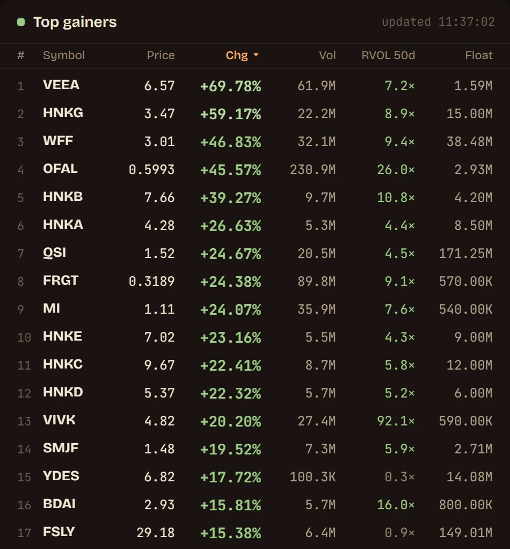The image size is (510, 549).
Task: Click the # rank column header
Action: point(21,55)
